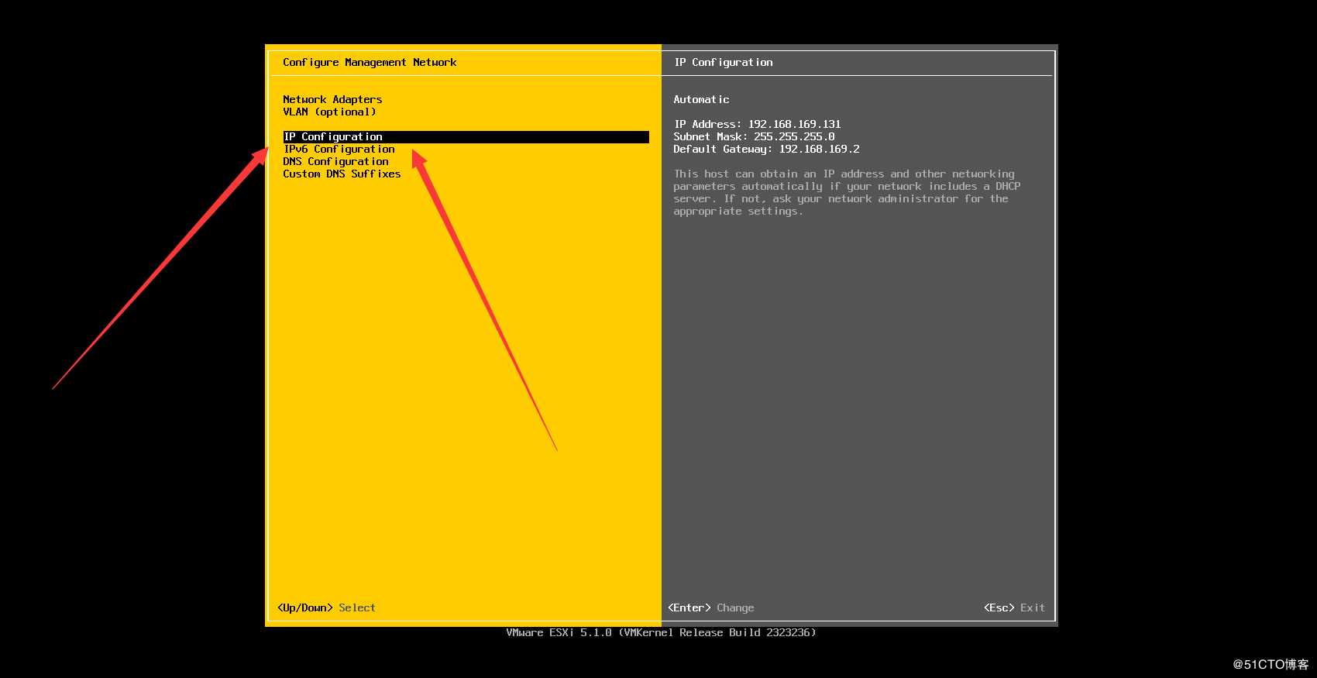Click the <Up/Down> Select hint

326,607
